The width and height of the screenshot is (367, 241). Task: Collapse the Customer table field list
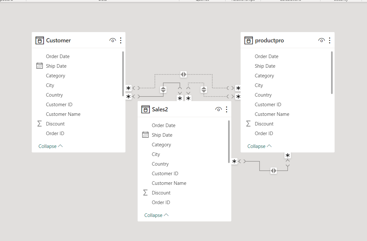tap(50, 146)
